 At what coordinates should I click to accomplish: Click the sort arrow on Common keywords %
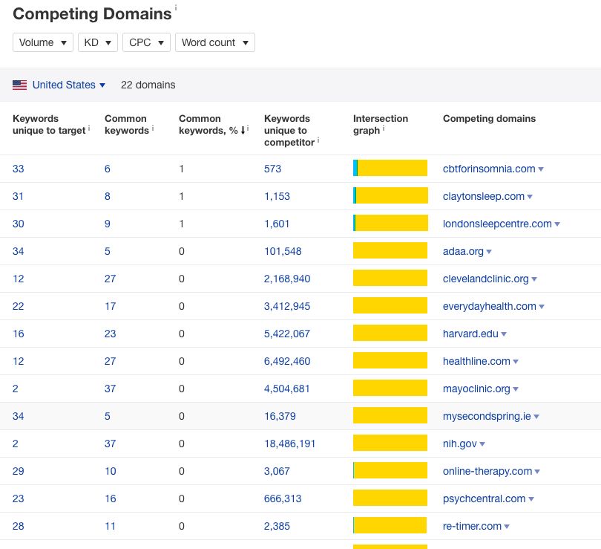(x=243, y=131)
